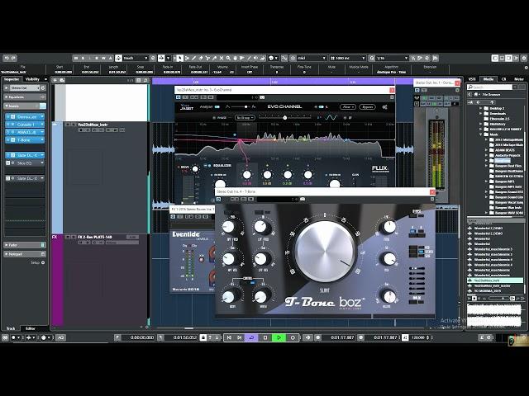
Task: Click the File Browser home icon
Action: 476,94
